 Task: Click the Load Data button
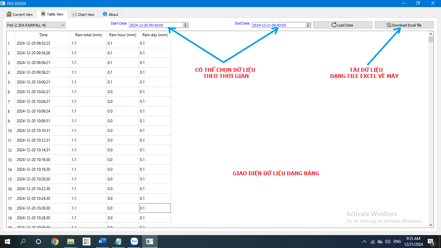point(342,25)
